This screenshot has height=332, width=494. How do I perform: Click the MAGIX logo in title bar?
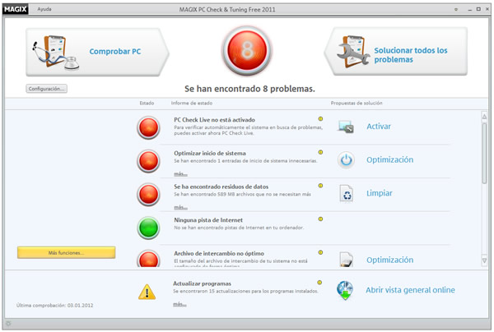pyautogui.click(x=15, y=9)
